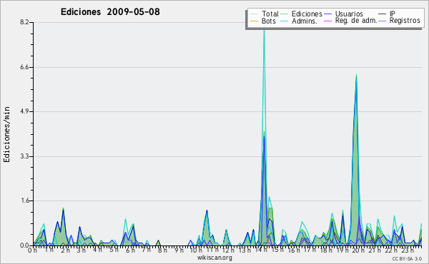Click the green peak at 20 h

356,76
